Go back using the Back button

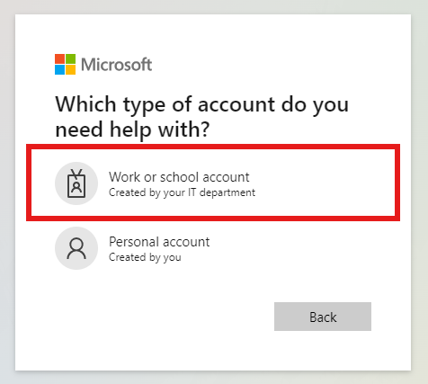(323, 317)
